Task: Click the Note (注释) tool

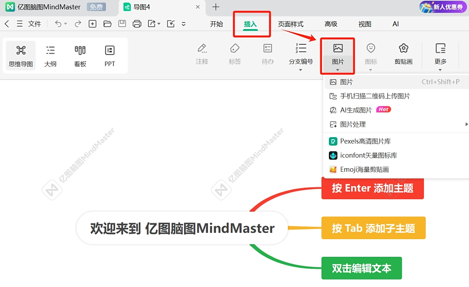Action: pyautogui.click(x=202, y=54)
